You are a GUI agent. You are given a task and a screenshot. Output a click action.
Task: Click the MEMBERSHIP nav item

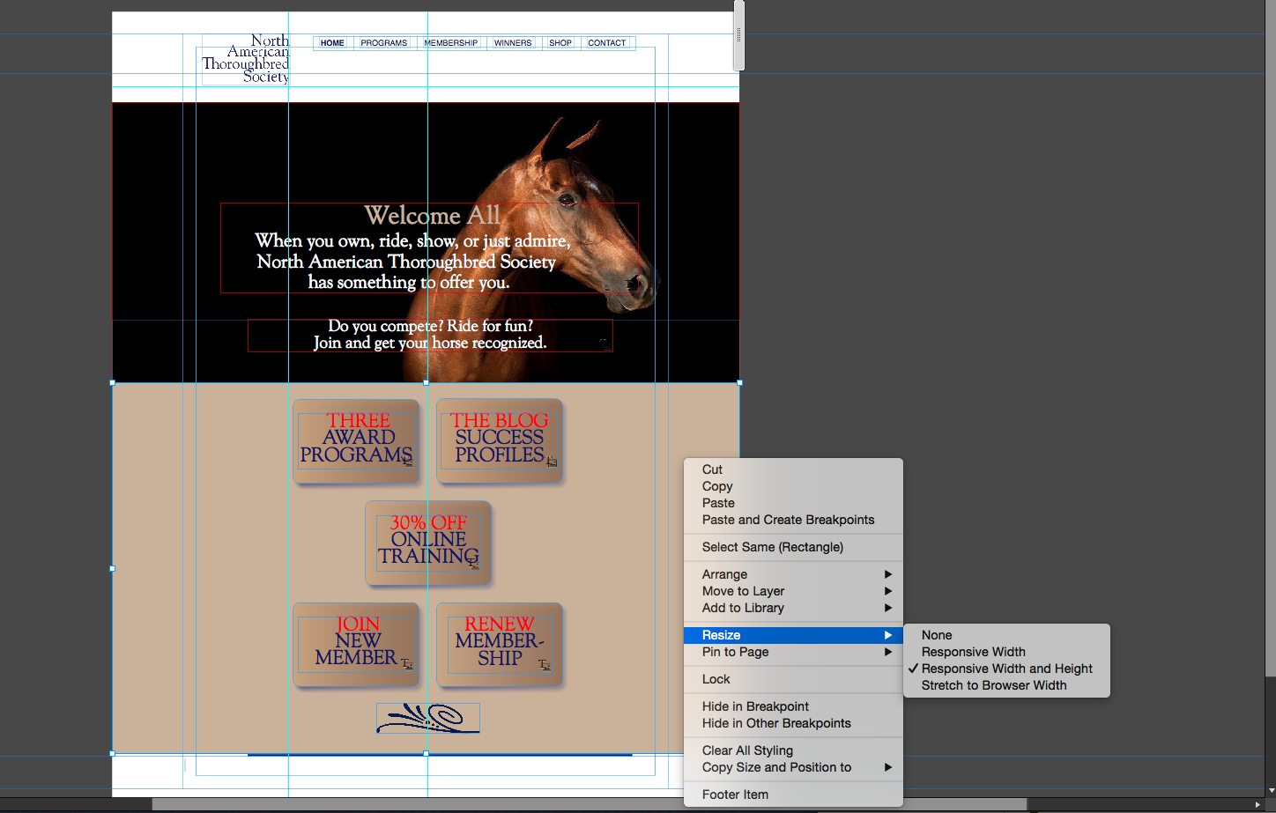[x=450, y=43]
